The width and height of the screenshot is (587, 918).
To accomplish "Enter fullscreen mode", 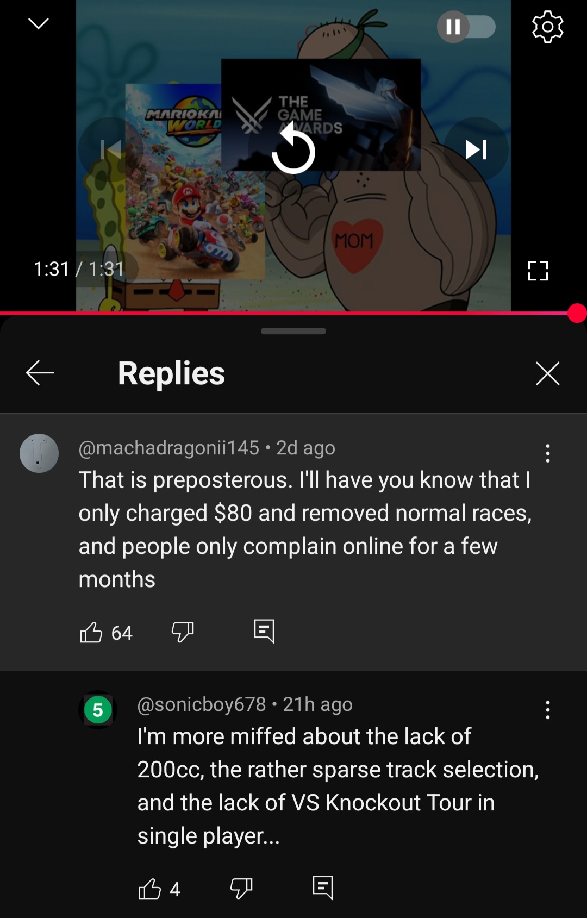I will coord(538,270).
